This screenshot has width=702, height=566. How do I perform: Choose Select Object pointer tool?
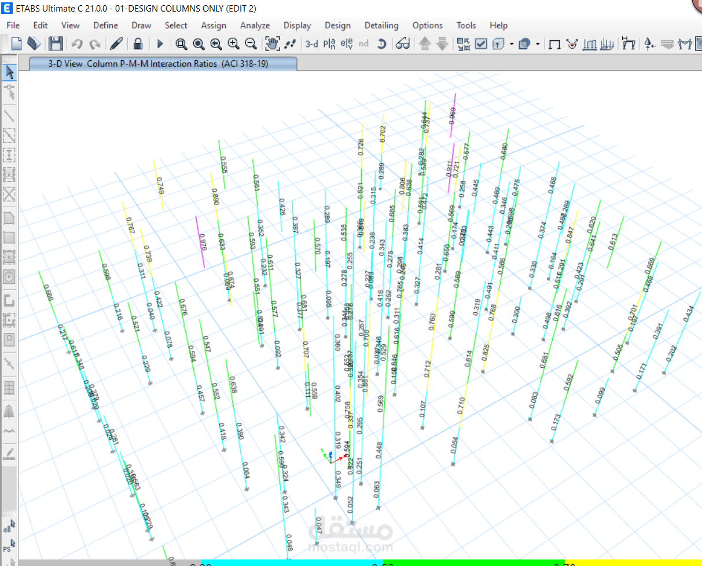pos(9,72)
